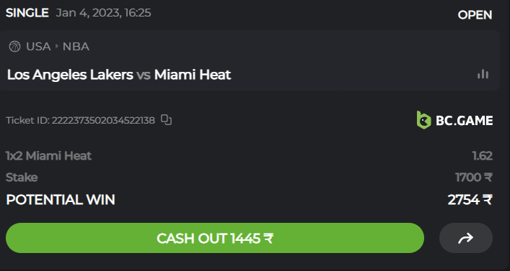This screenshot has height=271, width=510.
Task: Click the BC.GAME green logo icon
Action: pos(424,120)
